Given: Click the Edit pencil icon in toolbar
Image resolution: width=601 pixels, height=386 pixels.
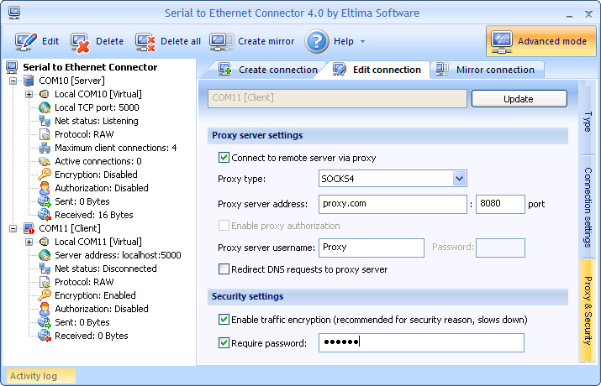Looking at the screenshot, I should [x=26, y=42].
